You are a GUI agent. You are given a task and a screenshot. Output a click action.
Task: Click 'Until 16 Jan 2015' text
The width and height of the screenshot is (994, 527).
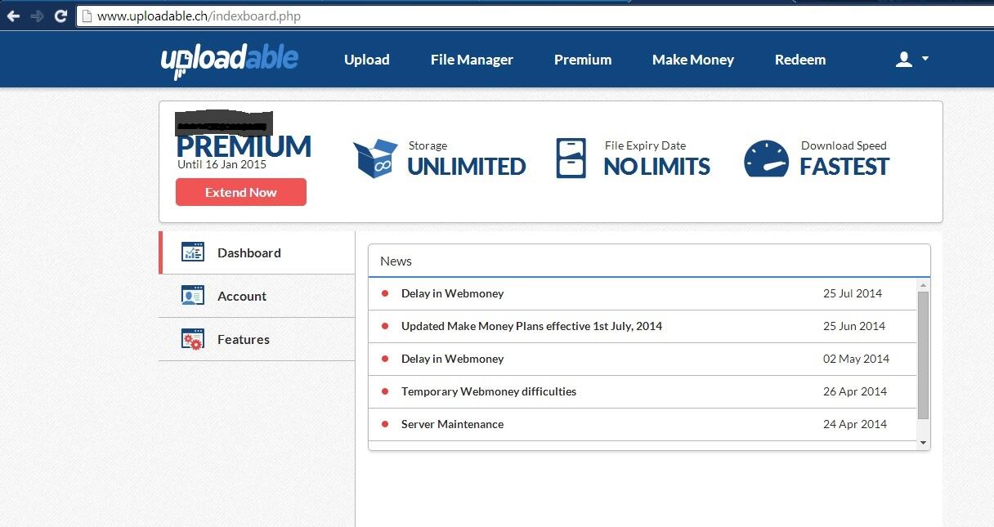click(222, 164)
